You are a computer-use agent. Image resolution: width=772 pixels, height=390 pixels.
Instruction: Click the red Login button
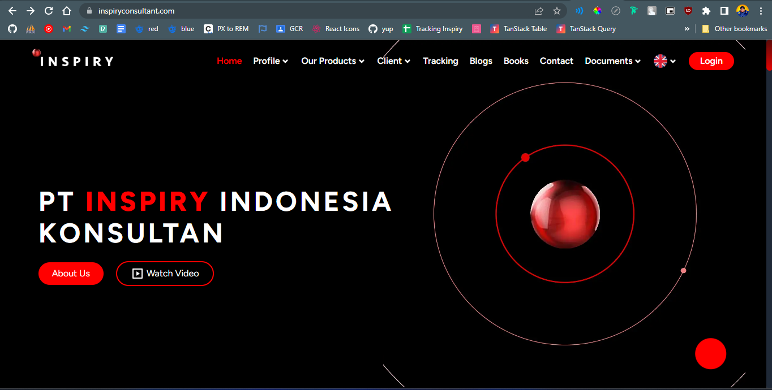click(711, 61)
